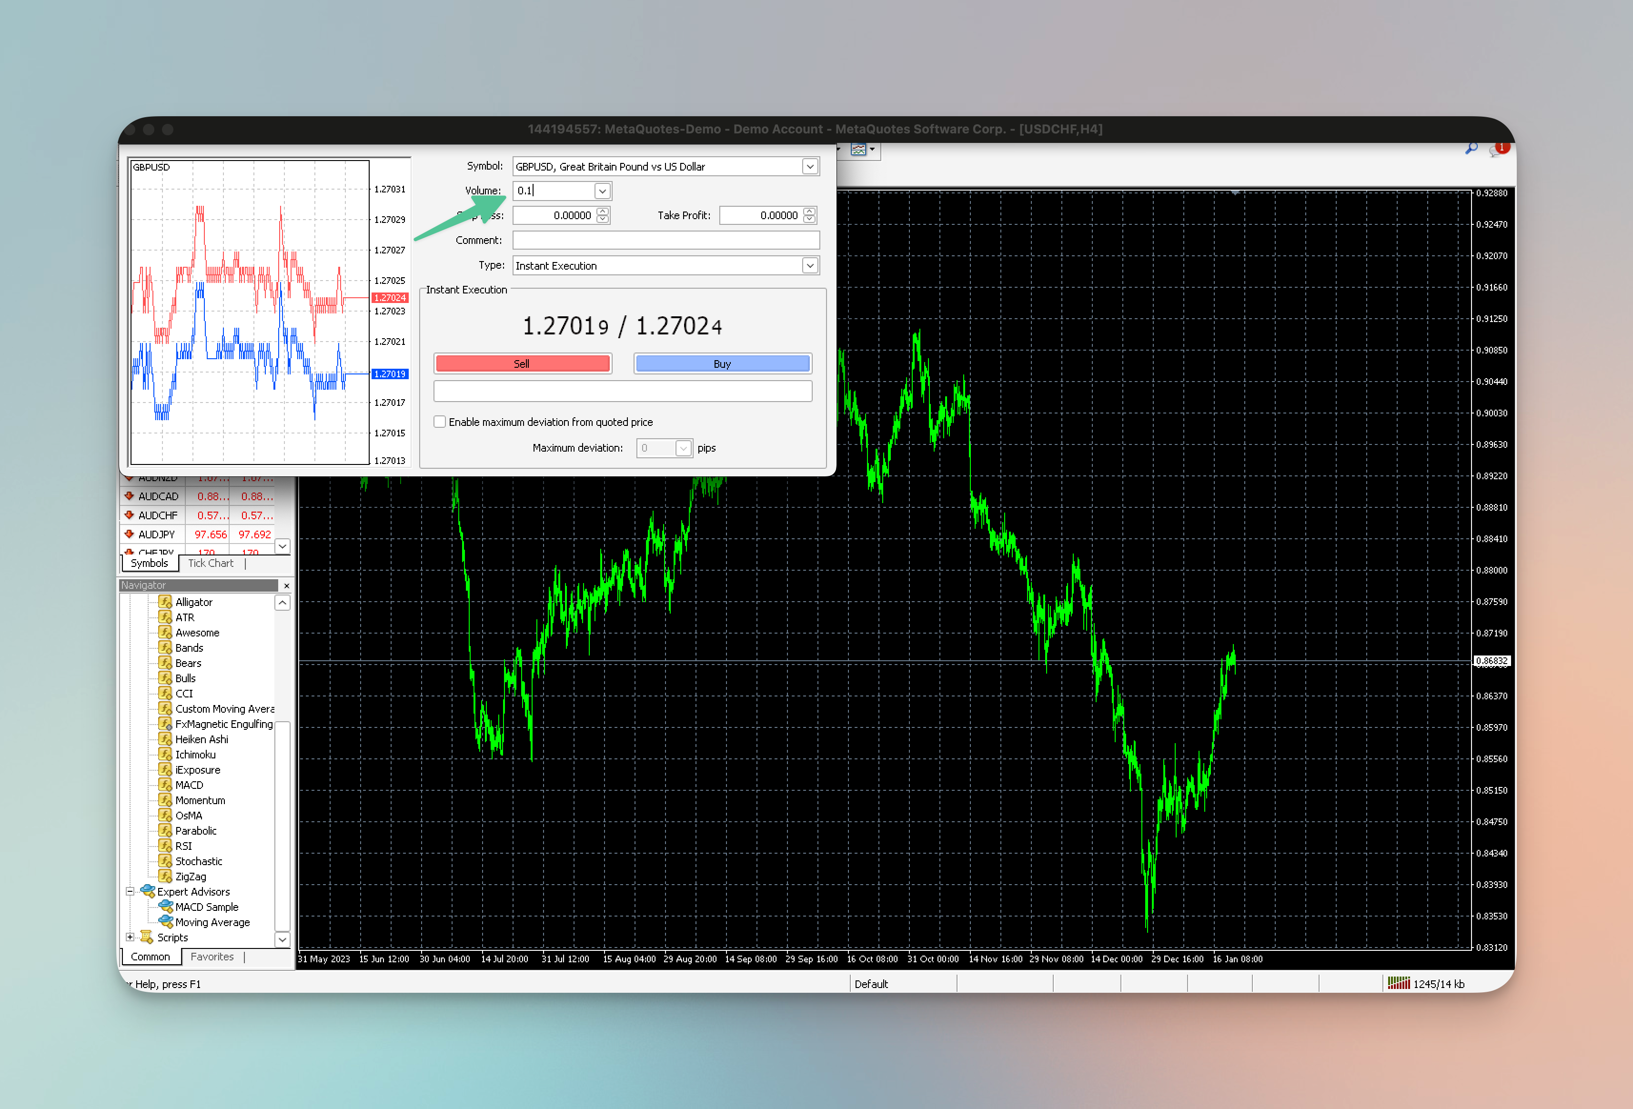1633x1109 pixels.
Task: Click the templates toolbar icon
Action: click(858, 149)
